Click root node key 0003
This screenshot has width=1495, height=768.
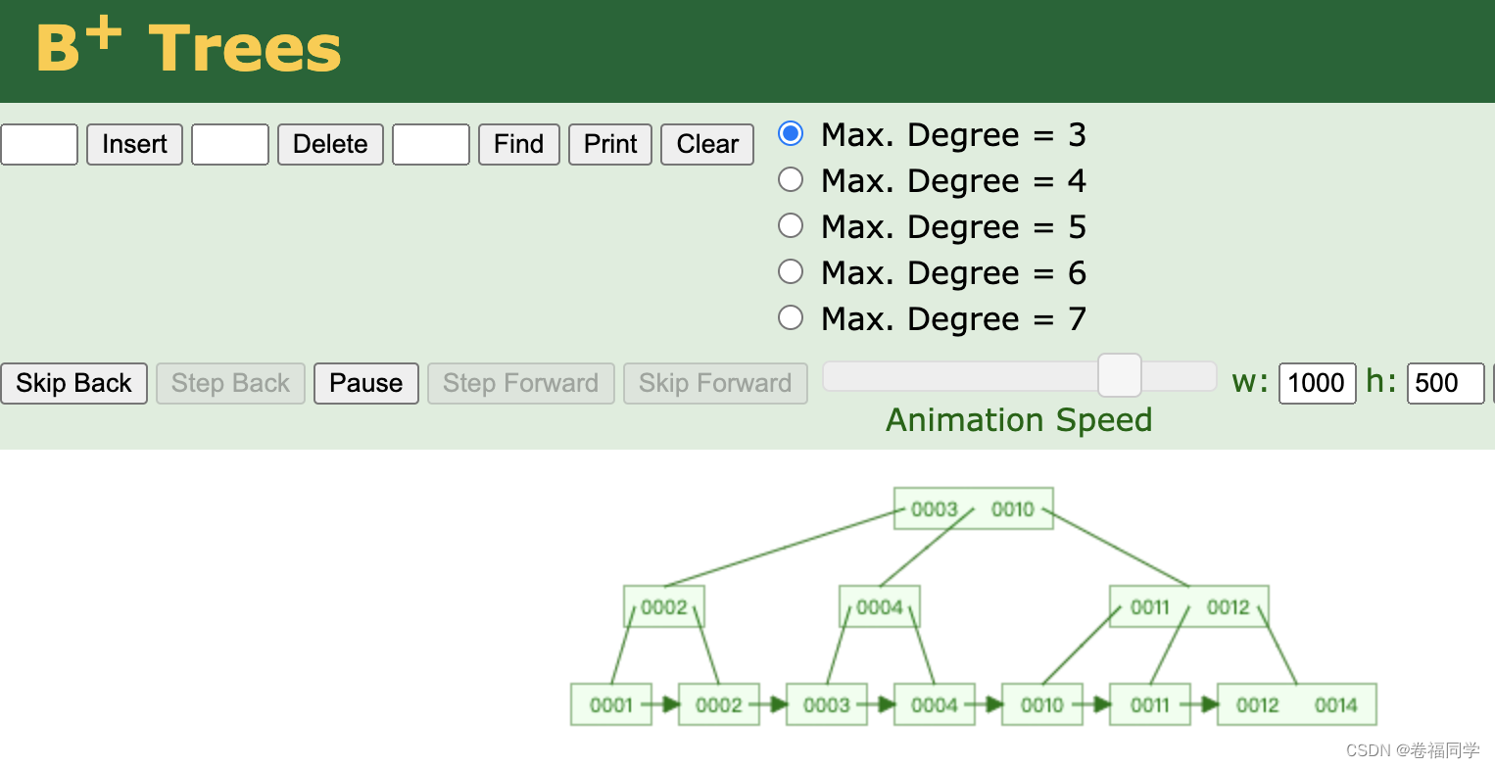(x=934, y=509)
